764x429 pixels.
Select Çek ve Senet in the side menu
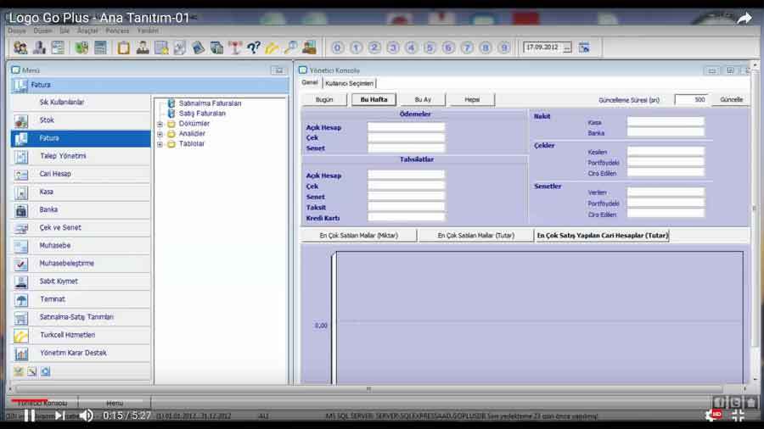[81, 227]
